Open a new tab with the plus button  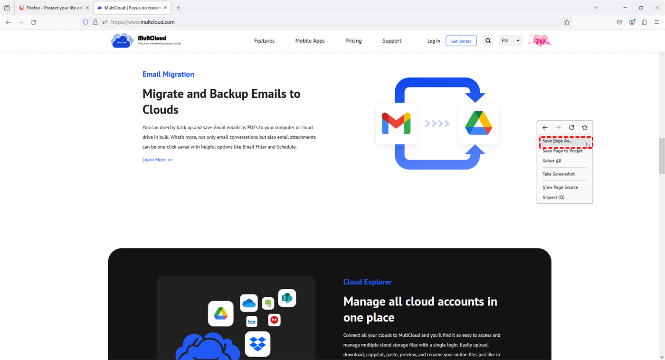[178, 8]
